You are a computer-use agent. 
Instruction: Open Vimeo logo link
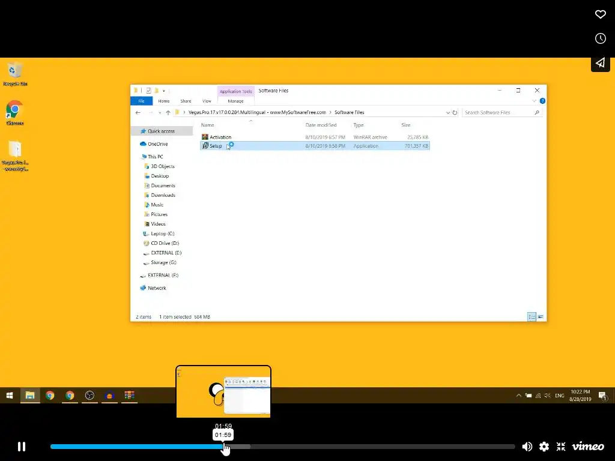587,447
